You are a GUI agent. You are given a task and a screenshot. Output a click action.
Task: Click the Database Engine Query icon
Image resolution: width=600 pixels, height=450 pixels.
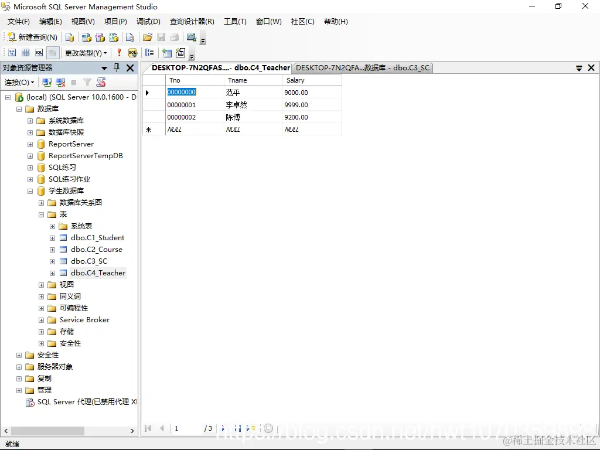point(70,37)
